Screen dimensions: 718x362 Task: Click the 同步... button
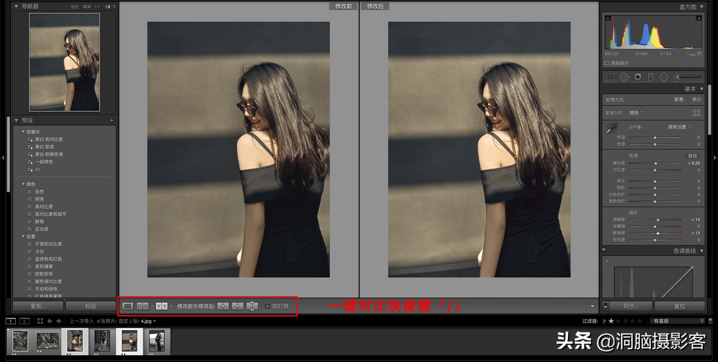pos(631,306)
